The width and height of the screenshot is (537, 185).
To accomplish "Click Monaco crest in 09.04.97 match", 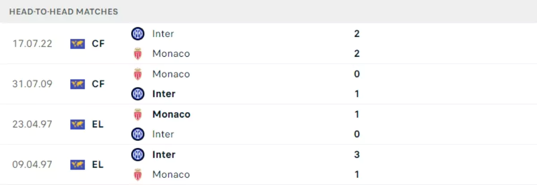I will pyautogui.click(x=138, y=174).
